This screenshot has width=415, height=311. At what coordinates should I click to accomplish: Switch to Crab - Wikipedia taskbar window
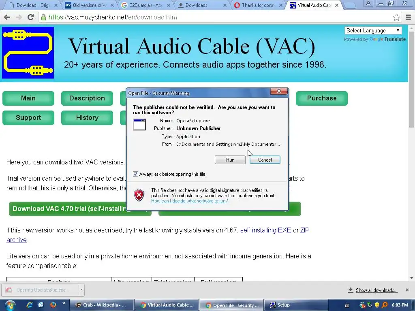click(x=102, y=305)
